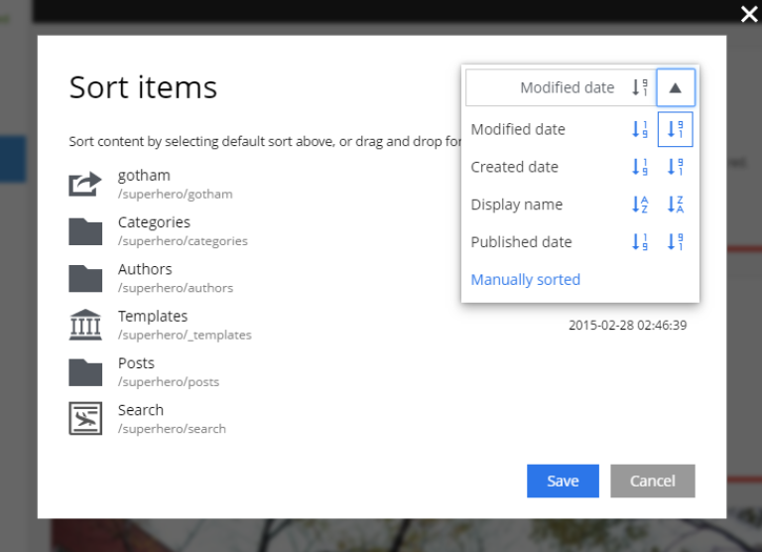Sort Modified date ascending icon
The height and width of the screenshot is (552, 762).
[x=640, y=129]
